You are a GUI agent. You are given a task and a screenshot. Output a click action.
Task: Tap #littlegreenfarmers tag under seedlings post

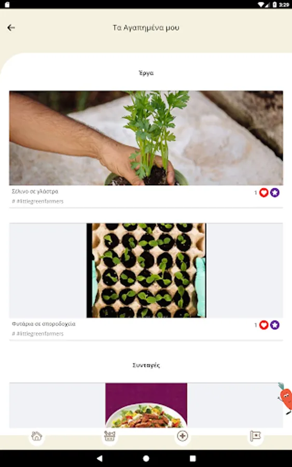click(x=38, y=334)
